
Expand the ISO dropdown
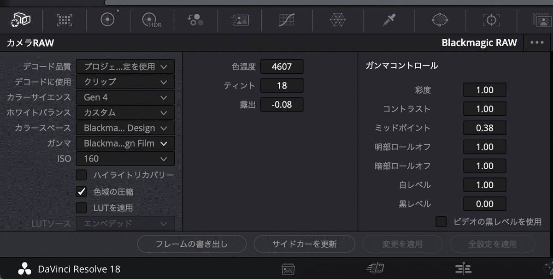[x=125, y=159]
